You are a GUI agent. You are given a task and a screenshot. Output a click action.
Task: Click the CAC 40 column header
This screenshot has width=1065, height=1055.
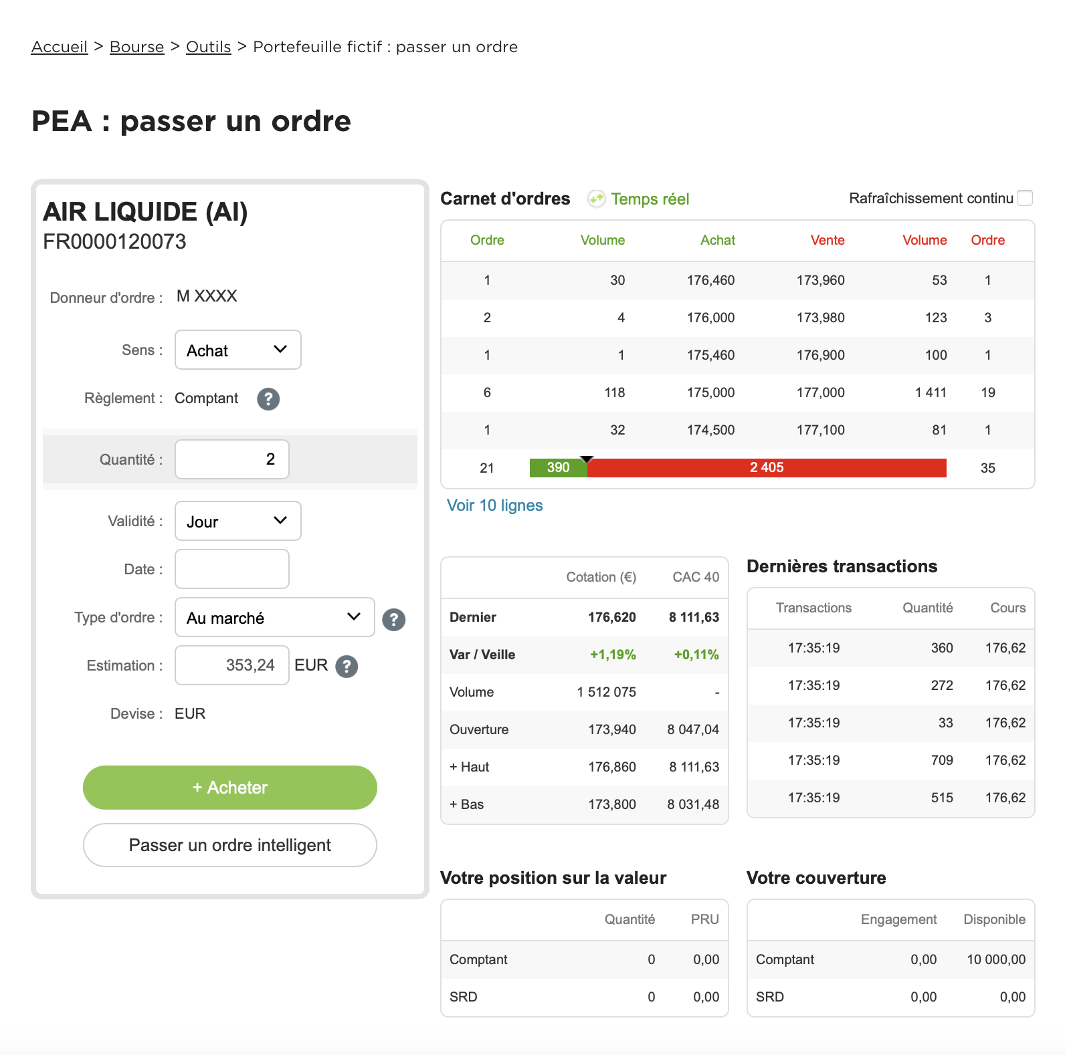pos(696,577)
